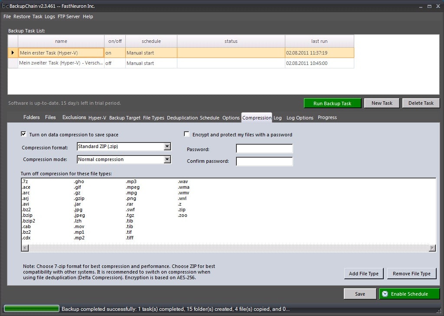Focus the Confirm password field

264,161
